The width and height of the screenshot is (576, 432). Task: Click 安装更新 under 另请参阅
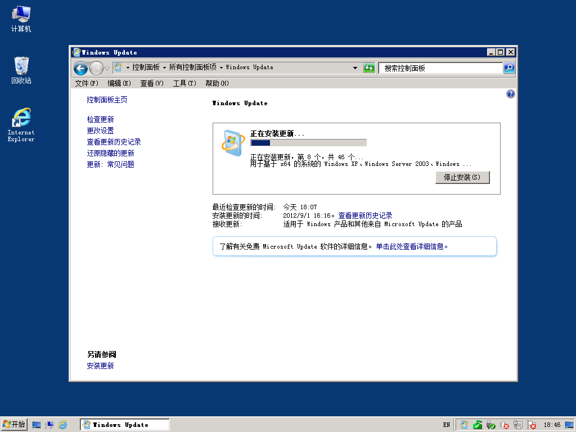(100, 366)
